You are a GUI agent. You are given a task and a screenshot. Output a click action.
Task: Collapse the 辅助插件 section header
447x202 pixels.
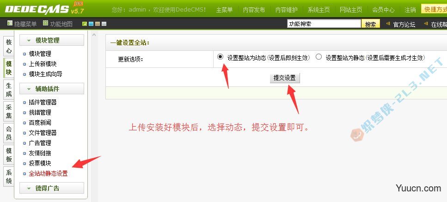[x=52, y=89]
